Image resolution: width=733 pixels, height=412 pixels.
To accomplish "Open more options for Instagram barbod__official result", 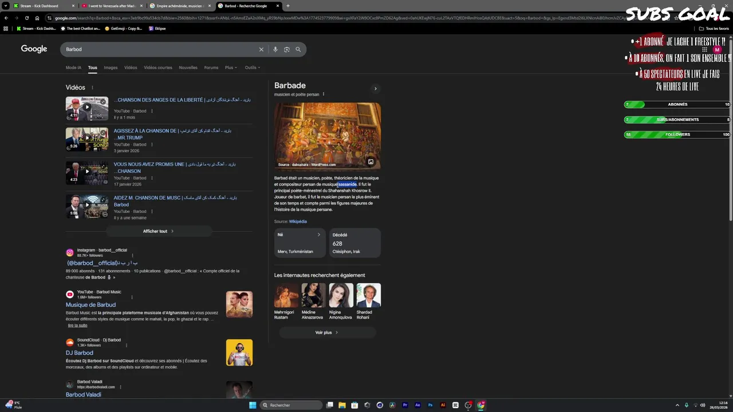I will (x=132, y=255).
